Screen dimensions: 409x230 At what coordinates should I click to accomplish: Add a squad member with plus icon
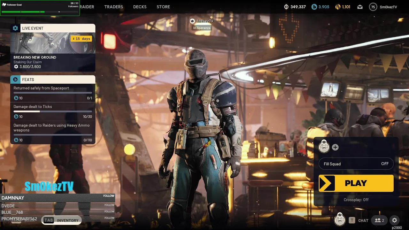click(x=335, y=147)
